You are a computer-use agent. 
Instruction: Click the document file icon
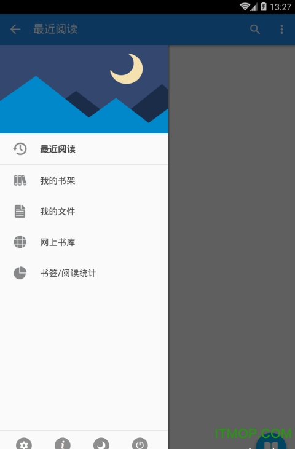[20, 212]
